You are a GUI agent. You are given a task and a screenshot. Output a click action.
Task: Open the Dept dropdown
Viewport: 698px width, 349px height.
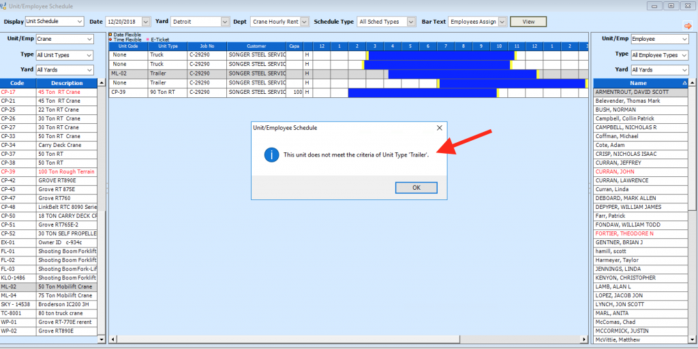(x=305, y=21)
